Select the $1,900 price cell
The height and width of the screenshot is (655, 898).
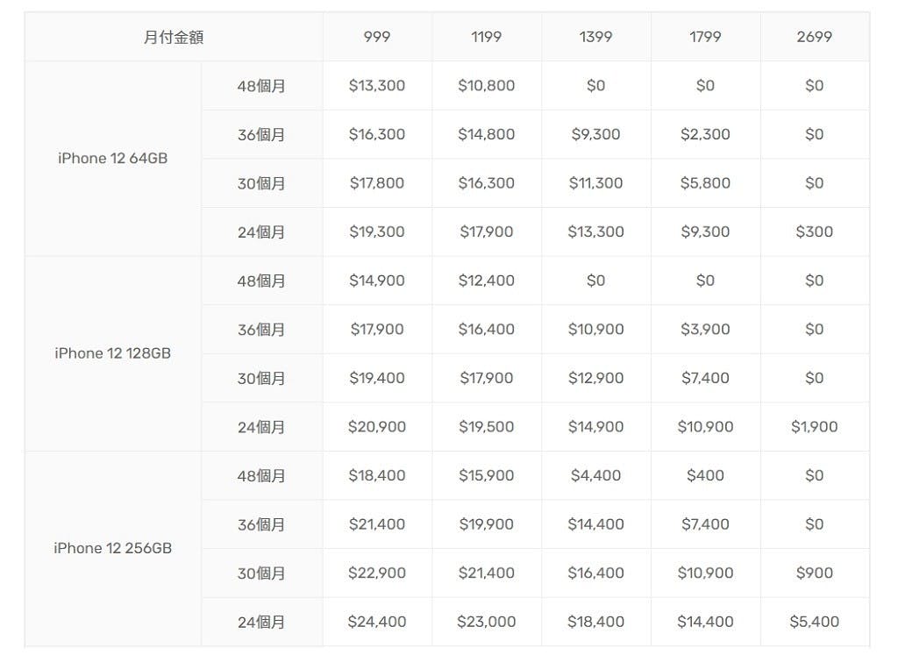tap(814, 427)
